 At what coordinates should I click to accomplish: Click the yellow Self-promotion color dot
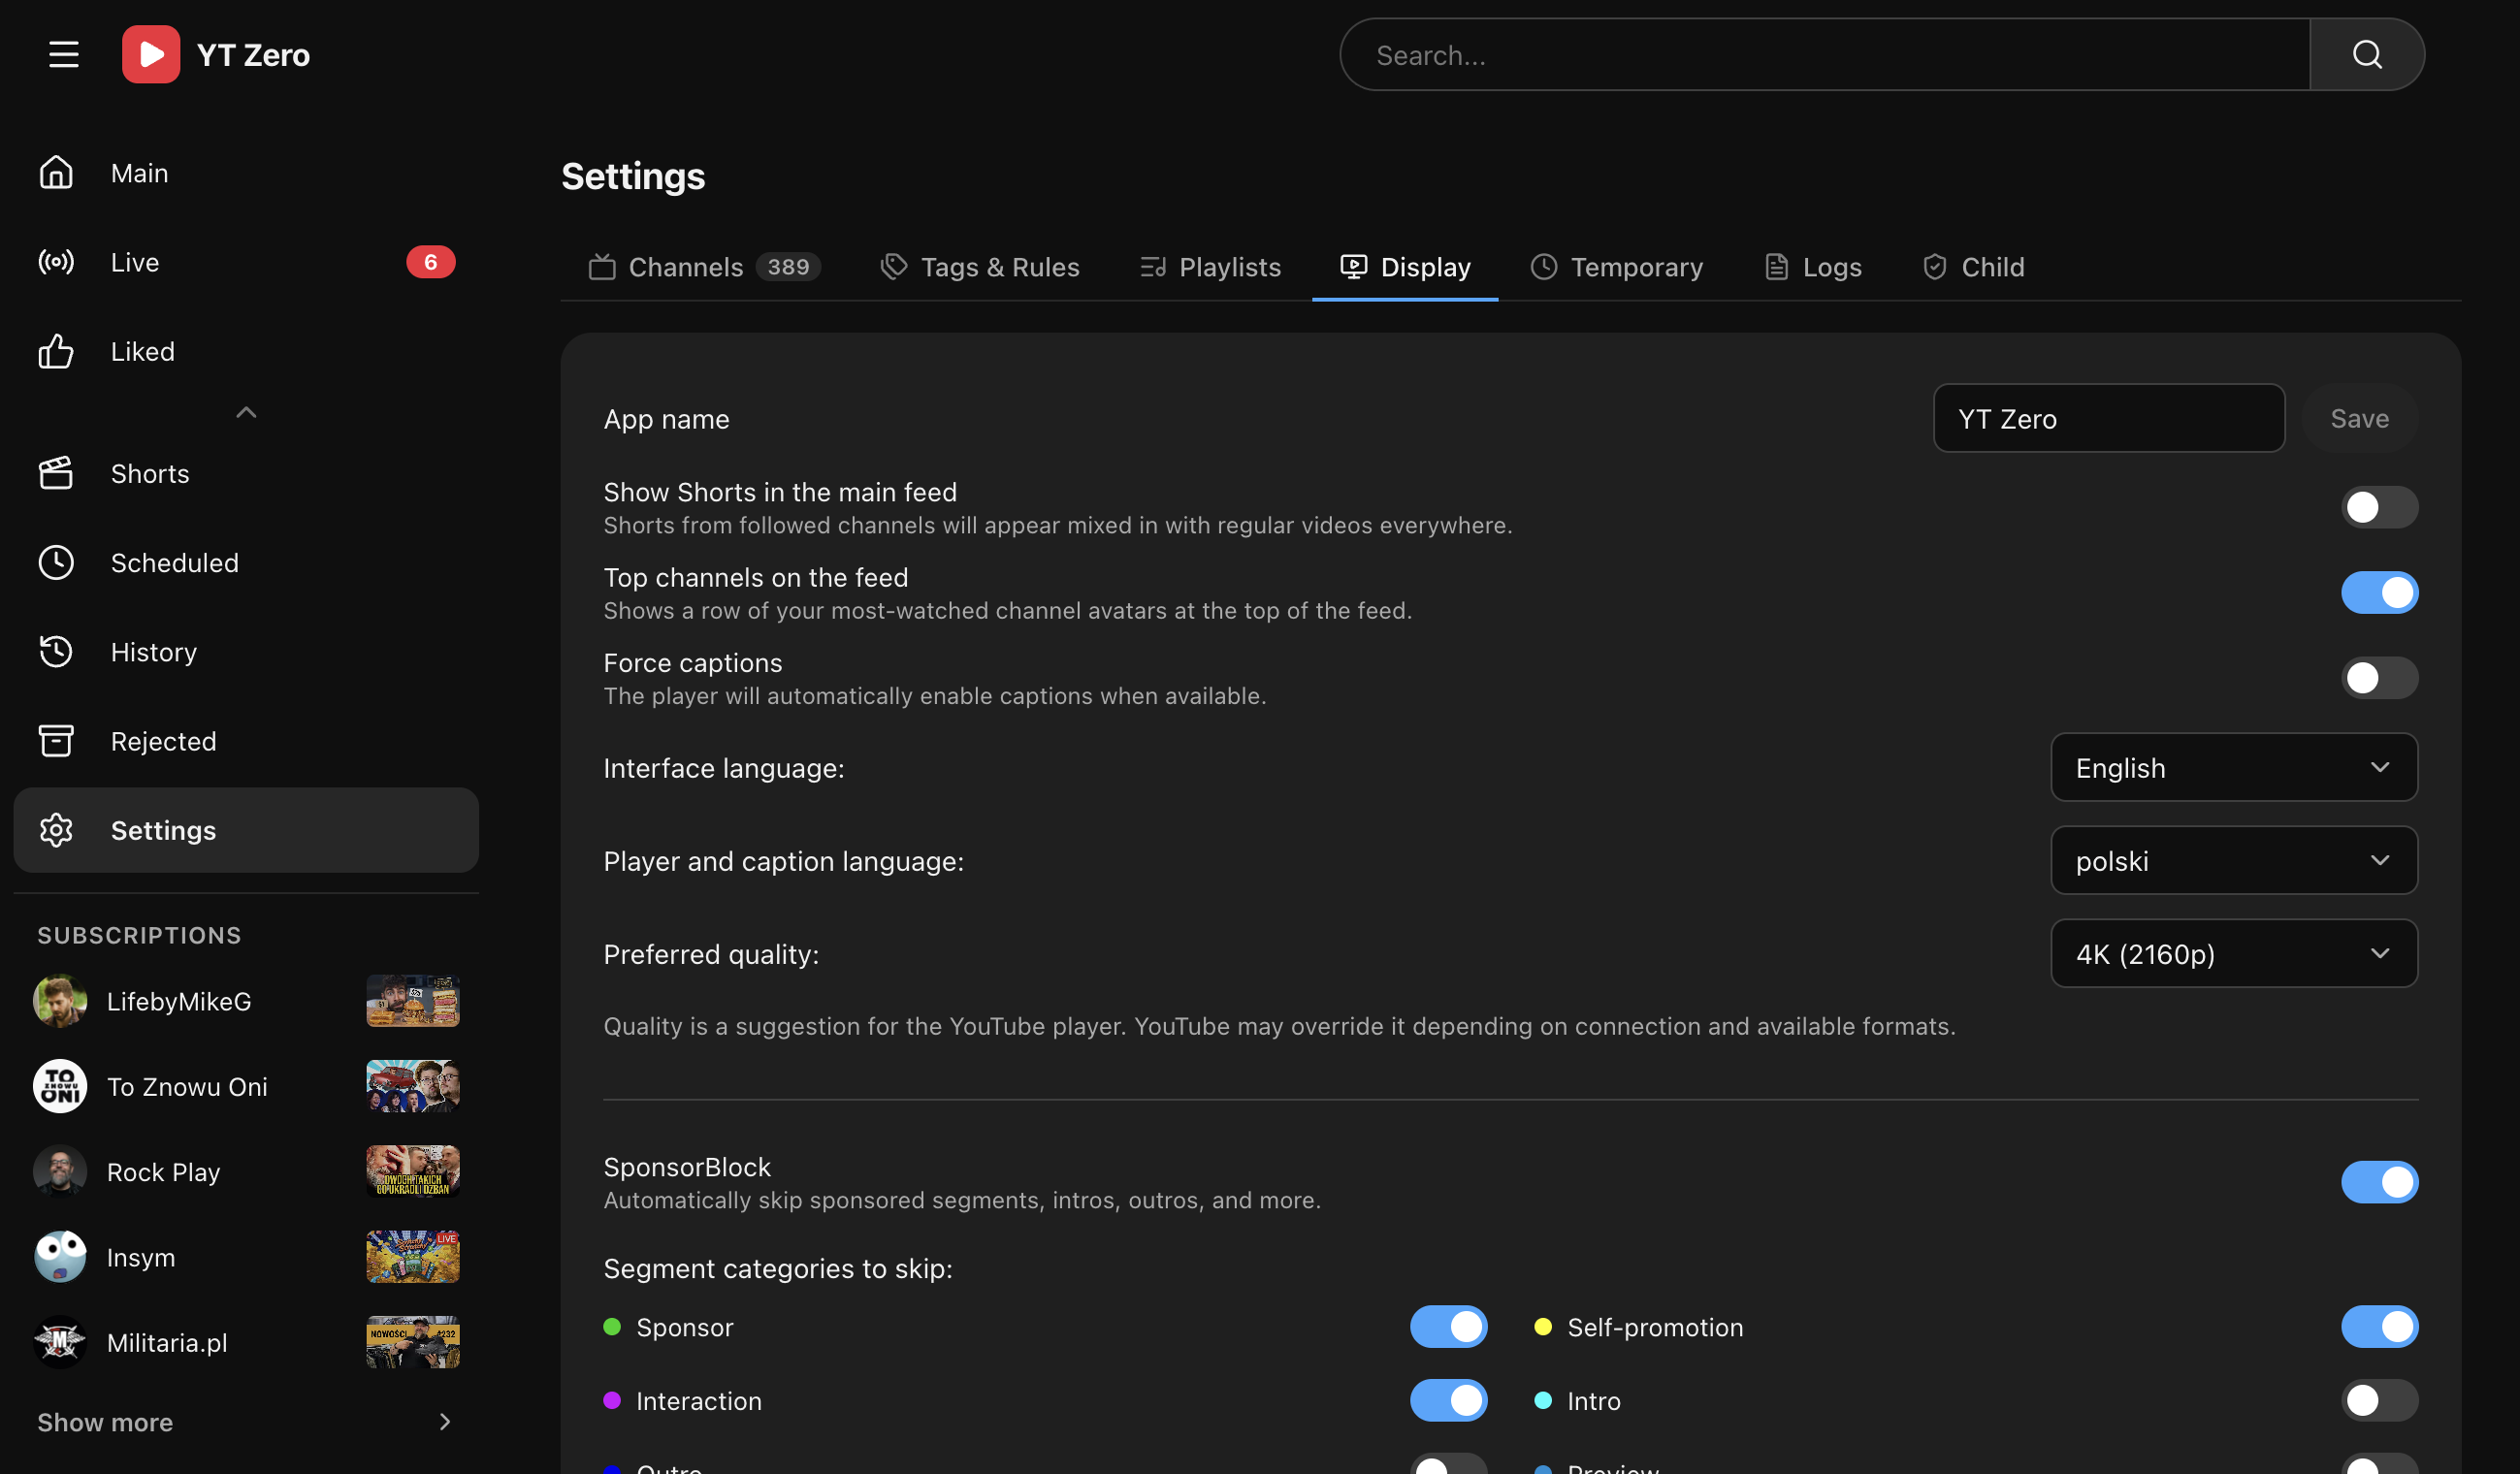coord(1543,1326)
